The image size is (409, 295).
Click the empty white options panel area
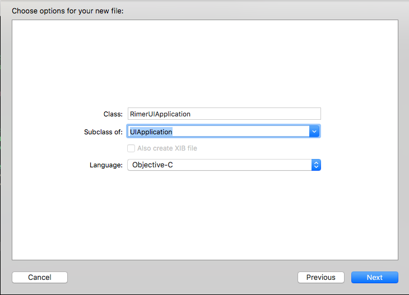click(x=205, y=63)
